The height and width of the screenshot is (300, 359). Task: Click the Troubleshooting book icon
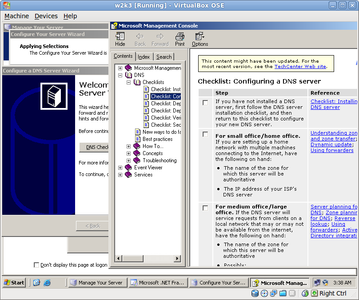137,160
